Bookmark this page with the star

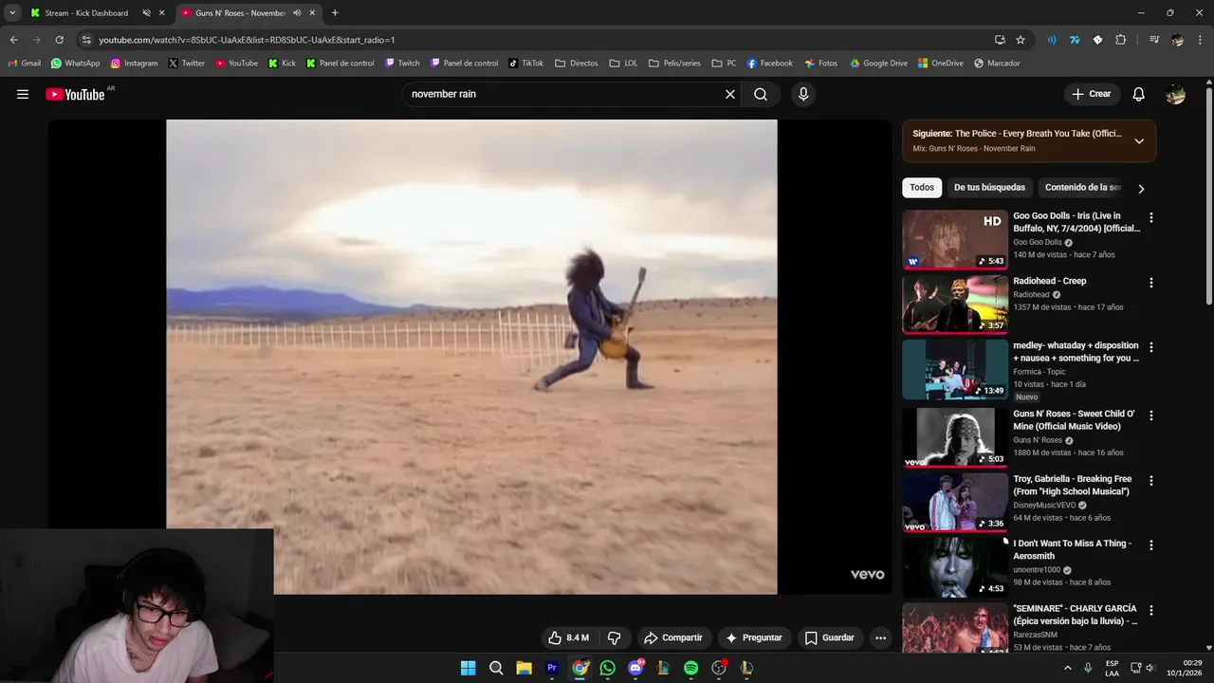point(1021,40)
